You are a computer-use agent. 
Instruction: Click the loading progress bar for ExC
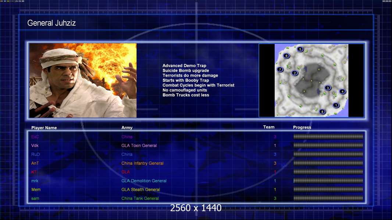(x=328, y=136)
